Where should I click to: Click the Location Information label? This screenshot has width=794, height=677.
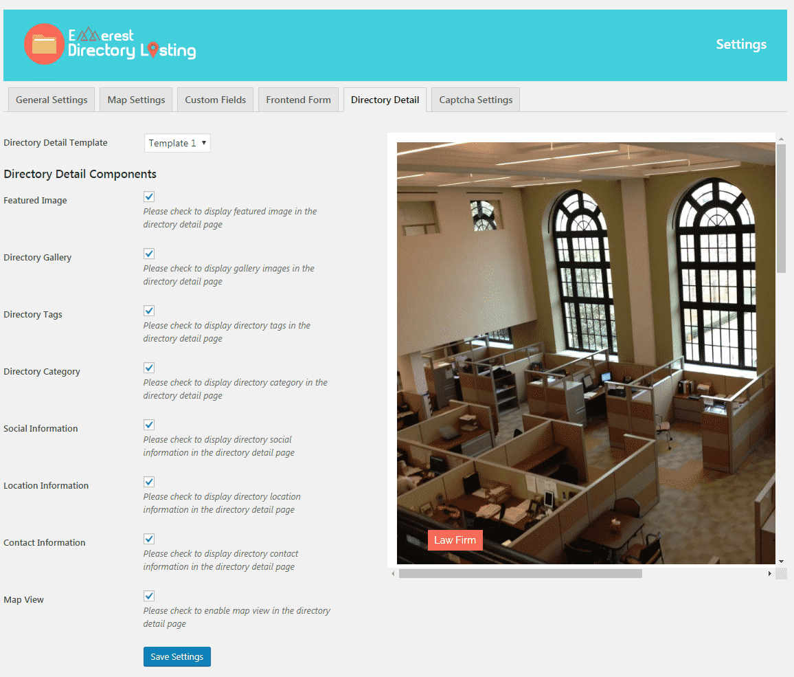pos(46,485)
